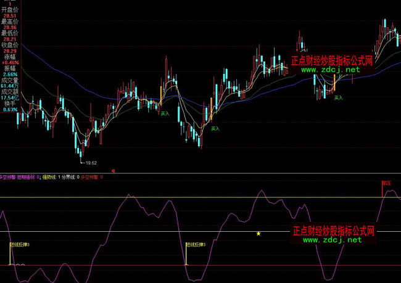The height and width of the screenshot is (283, 401).
Task: Click the 收盘价 closing price field
Action: click(10, 45)
